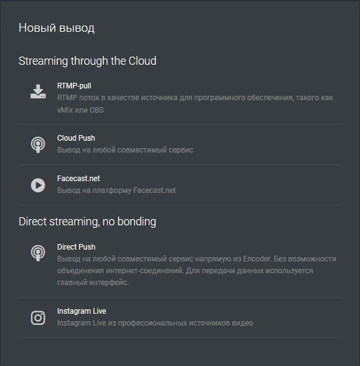
Task: Choose the Instagram Live output title
Action: tap(82, 311)
